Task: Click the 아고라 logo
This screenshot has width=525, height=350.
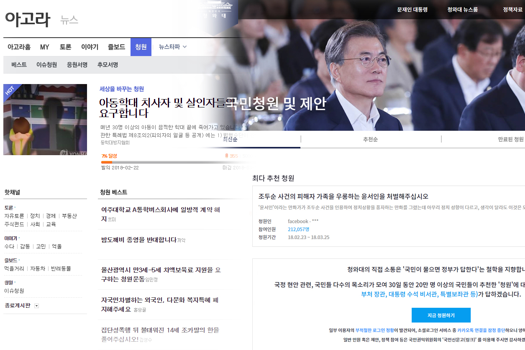Action: [x=28, y=19]
